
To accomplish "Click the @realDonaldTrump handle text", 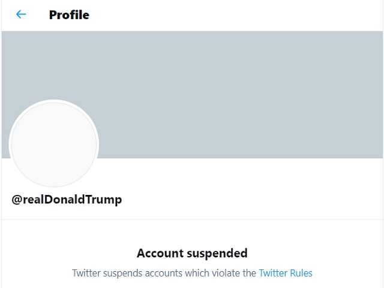I will coord(67,200).
